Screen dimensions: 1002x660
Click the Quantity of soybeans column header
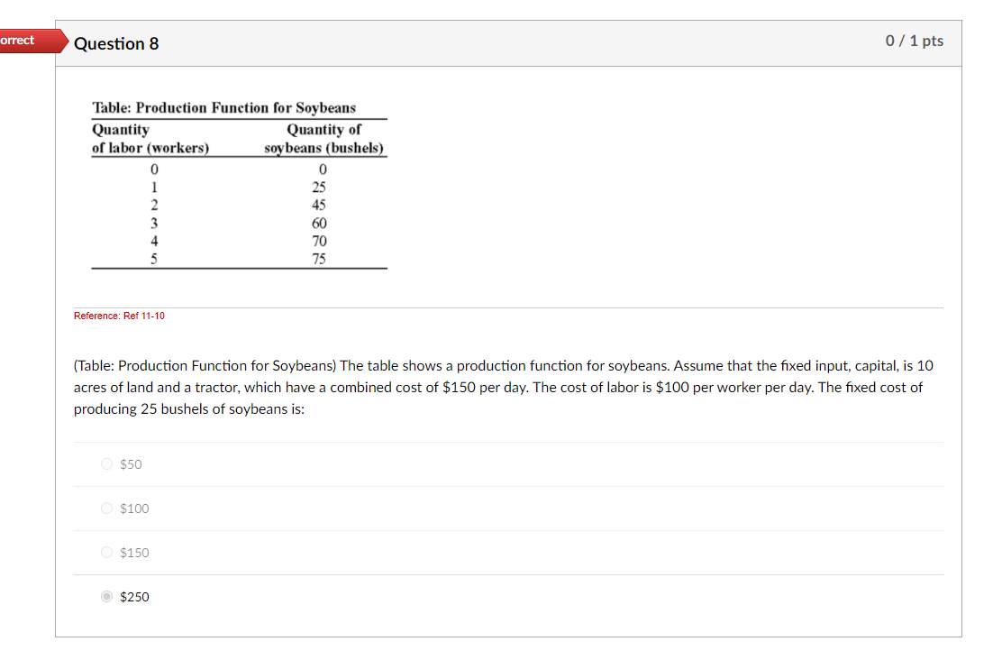322,137
